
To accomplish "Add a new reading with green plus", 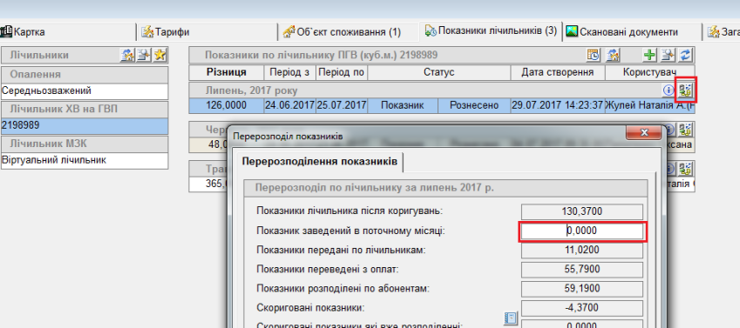I will [x=650, y=55].
